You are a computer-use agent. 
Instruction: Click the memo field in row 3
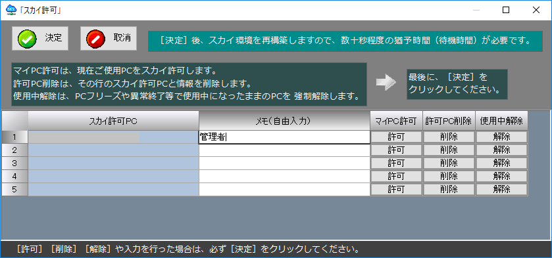tap(284, 163)
